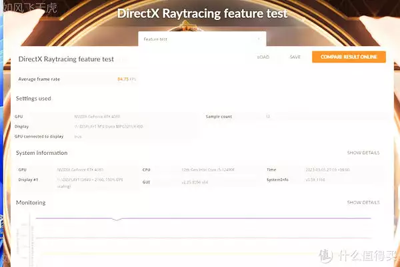Click the 'System information' heading
Viewport: 400px width, 267px height.
pyautogui.click(x=42, y=153)
